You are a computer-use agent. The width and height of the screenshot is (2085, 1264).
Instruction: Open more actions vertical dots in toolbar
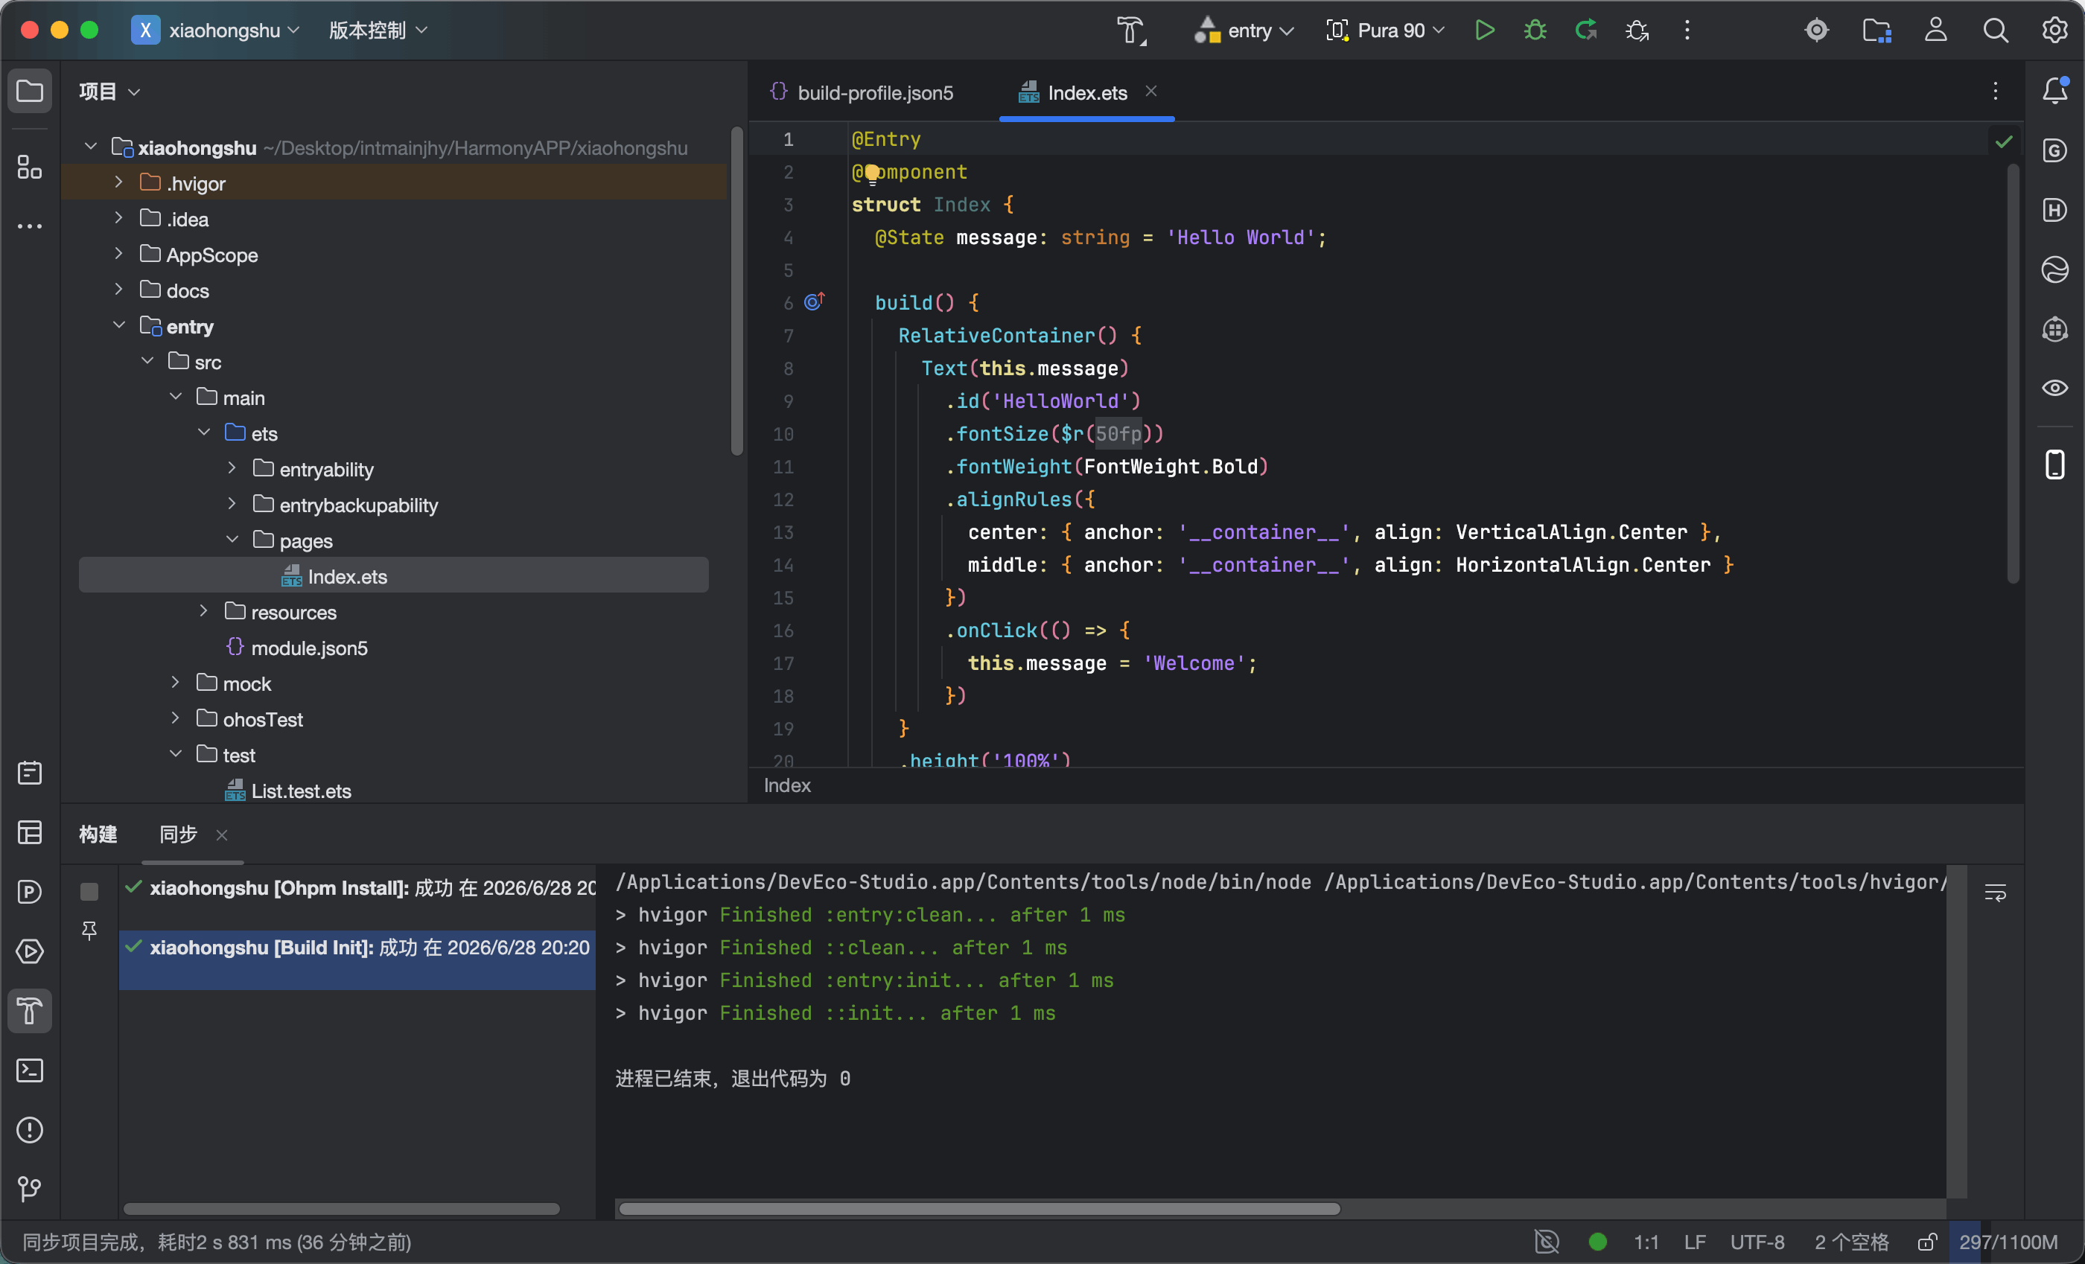[1687, 31]
